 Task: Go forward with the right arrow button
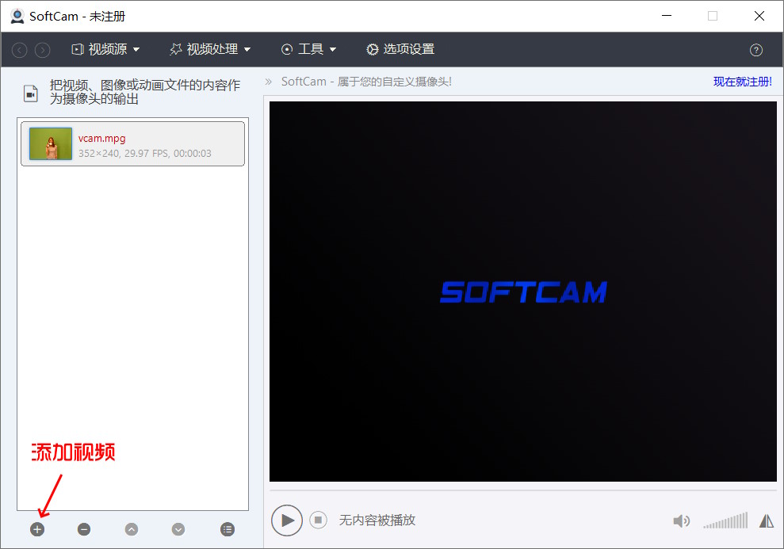[x=43, y=50]
